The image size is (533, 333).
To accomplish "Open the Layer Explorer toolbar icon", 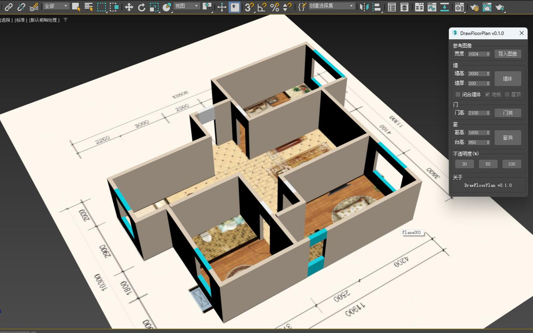I will tap(404, 7).
